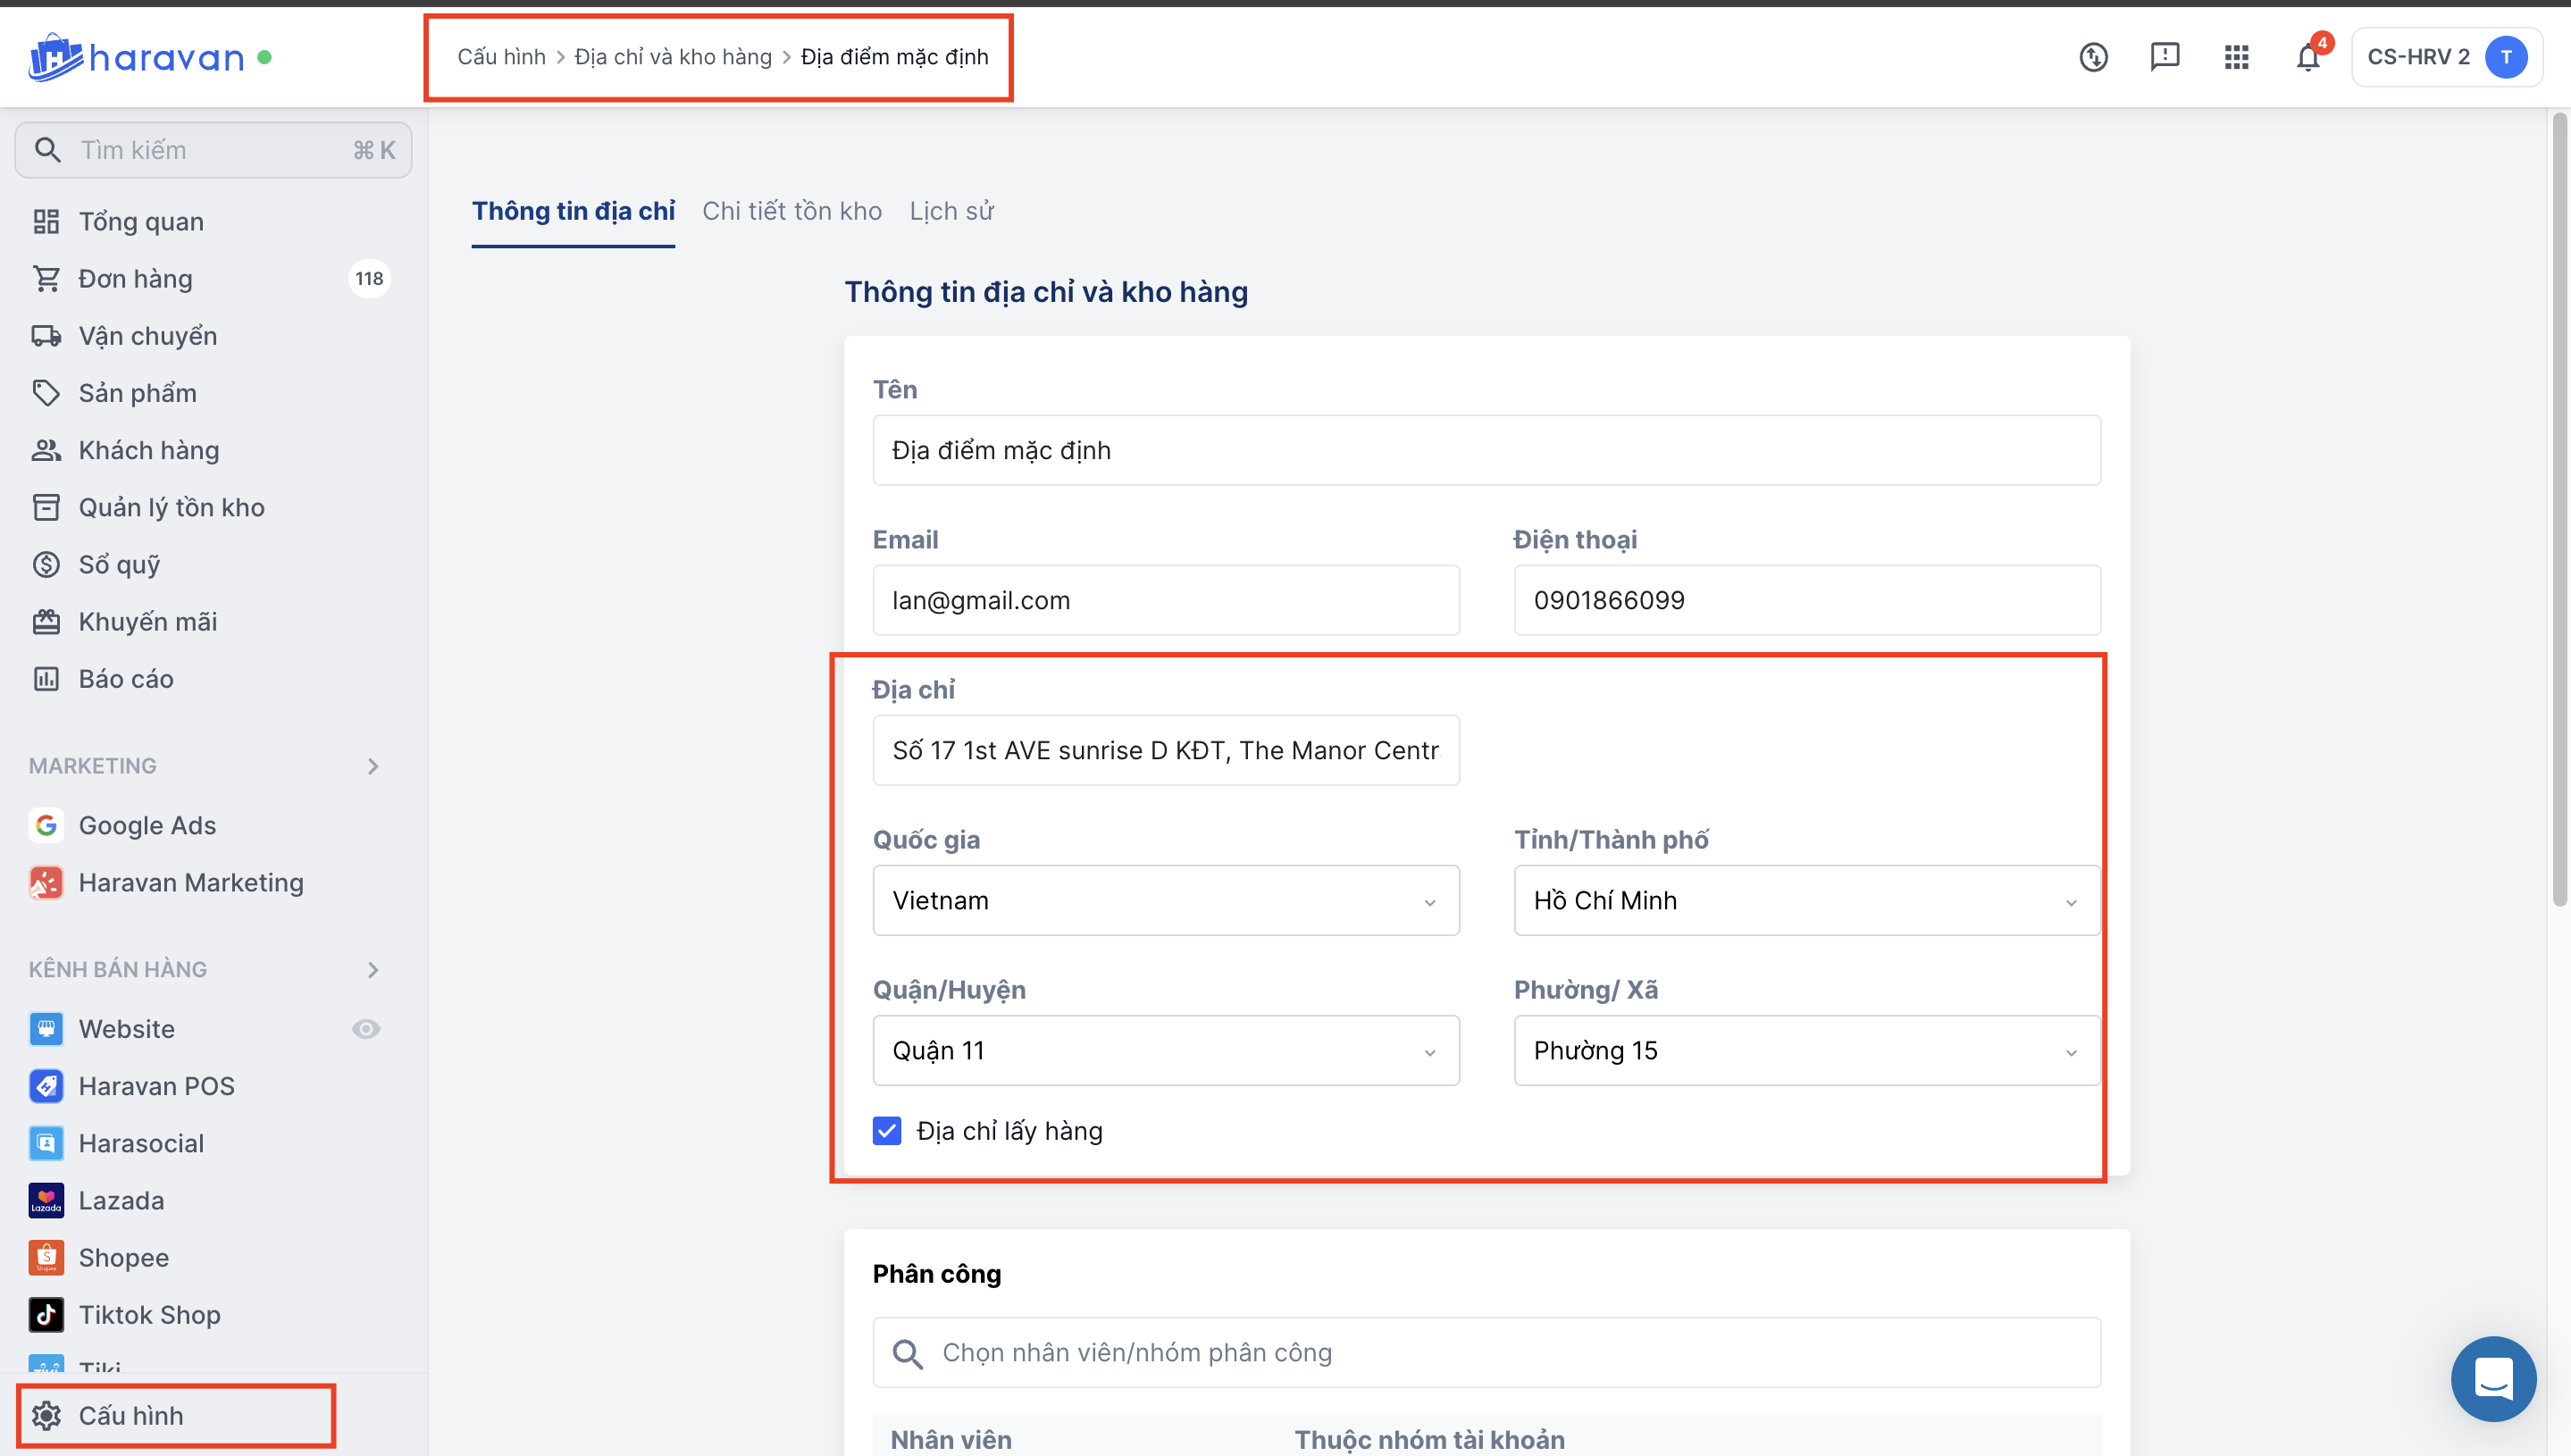The height and width of the screenshot is (1456, 2571).
Task: Switch to Chi tiết tồn kho tab
Action: pos(791,211)
